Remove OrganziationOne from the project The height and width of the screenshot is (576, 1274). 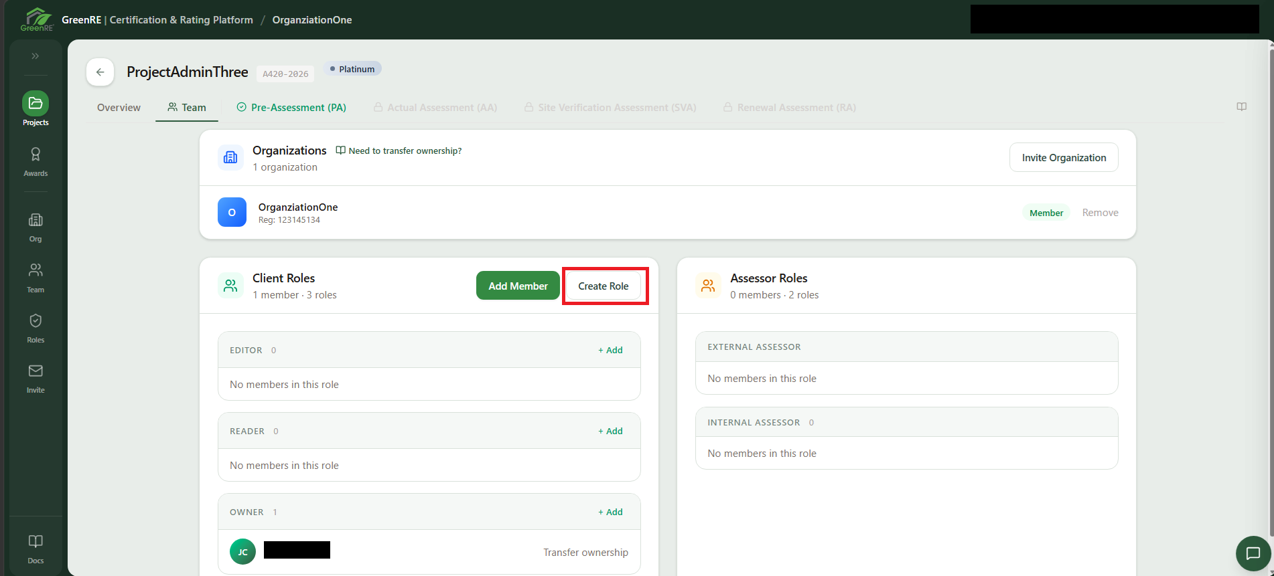point(1100,213)
